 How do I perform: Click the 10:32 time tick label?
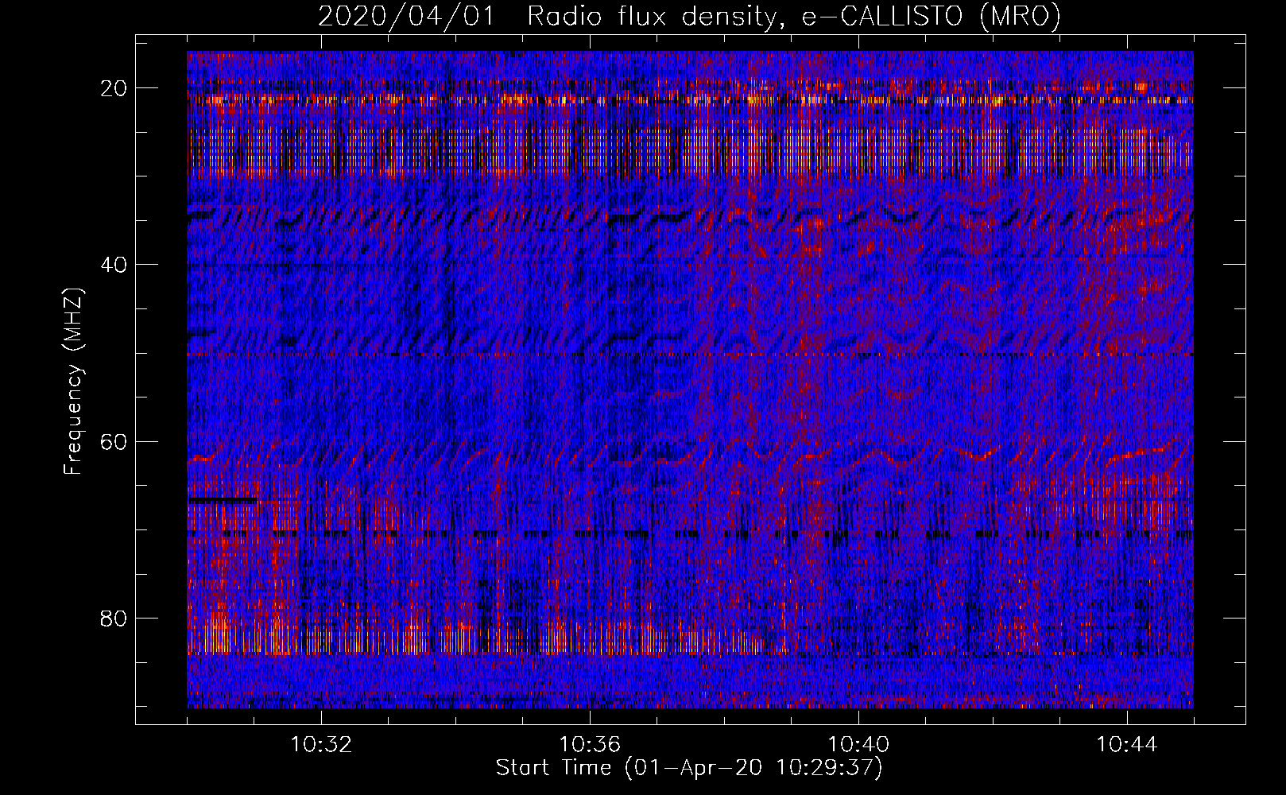click(321, 745)
